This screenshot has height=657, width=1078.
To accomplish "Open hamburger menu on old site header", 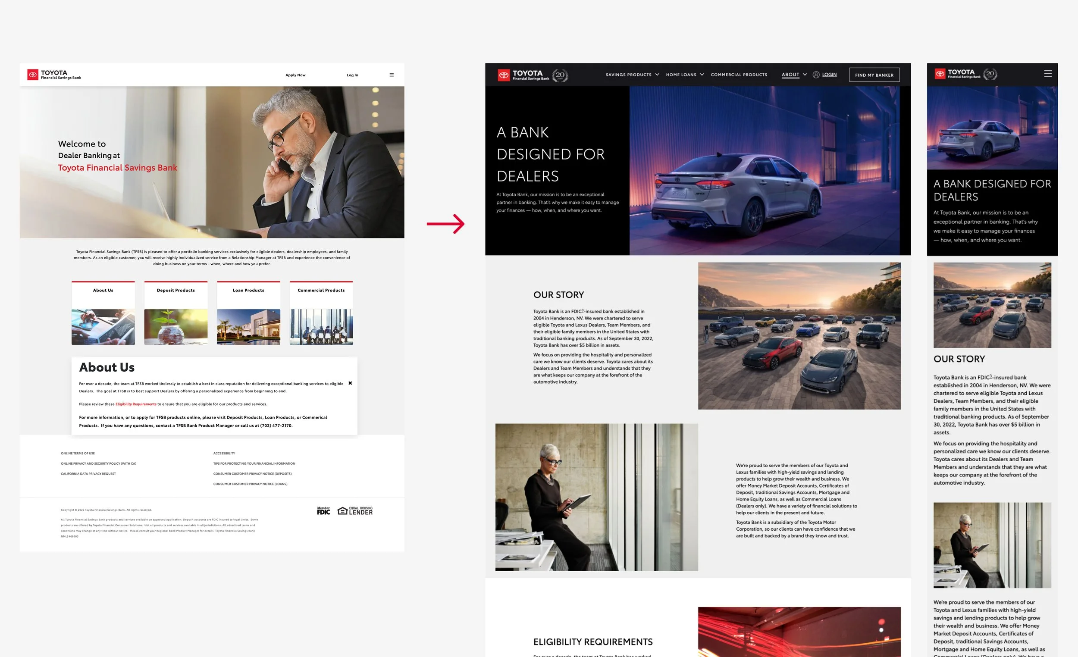I will coord(392,75).
